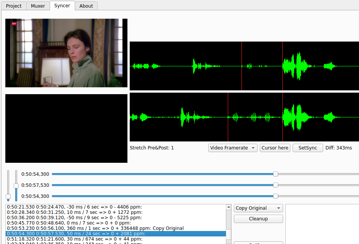
Task: Click the black lower video preview
Action: (x=66, y=128)
